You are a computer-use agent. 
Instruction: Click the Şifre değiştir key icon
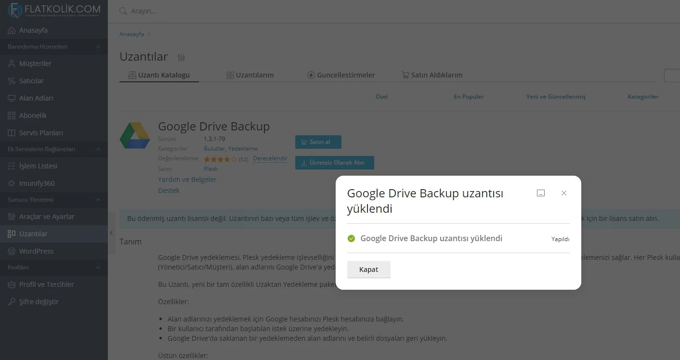(x=11, y=301)
